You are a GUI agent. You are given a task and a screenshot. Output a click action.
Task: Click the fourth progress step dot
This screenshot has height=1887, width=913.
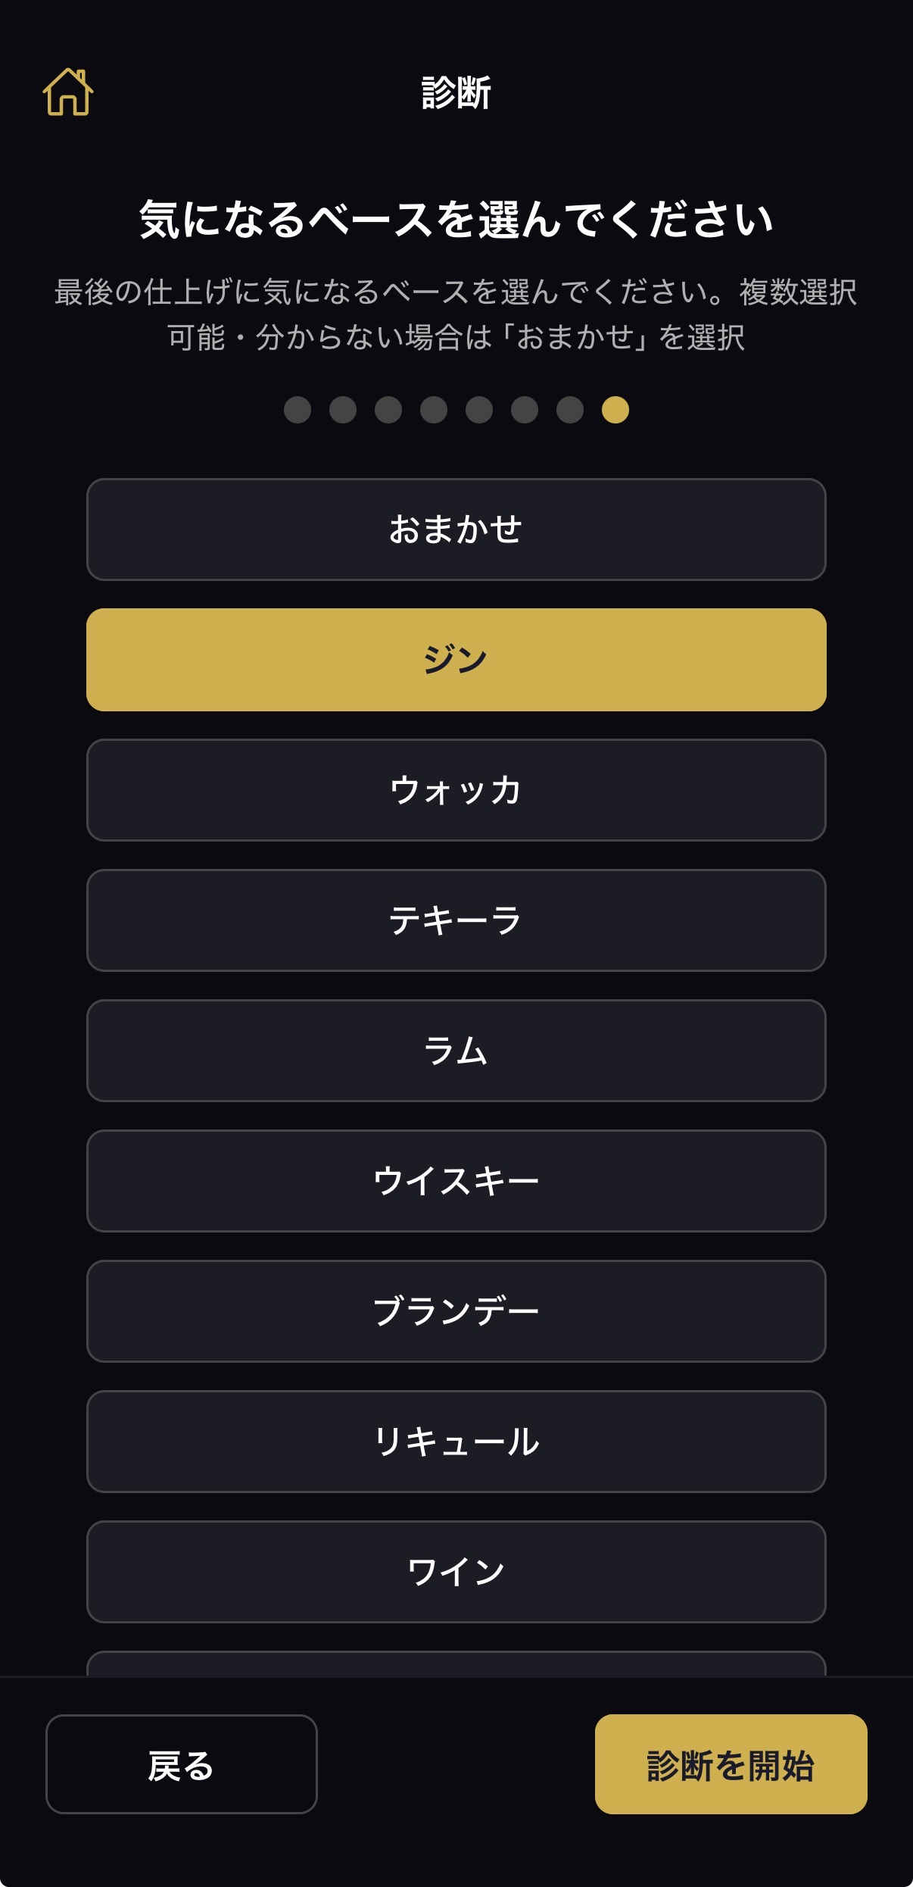click(x=434, y=410)
